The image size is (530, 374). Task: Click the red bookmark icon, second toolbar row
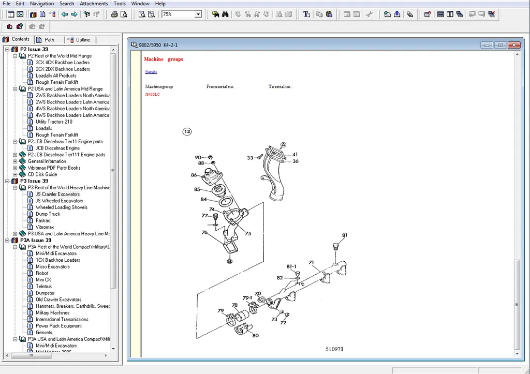click(9, 26)
